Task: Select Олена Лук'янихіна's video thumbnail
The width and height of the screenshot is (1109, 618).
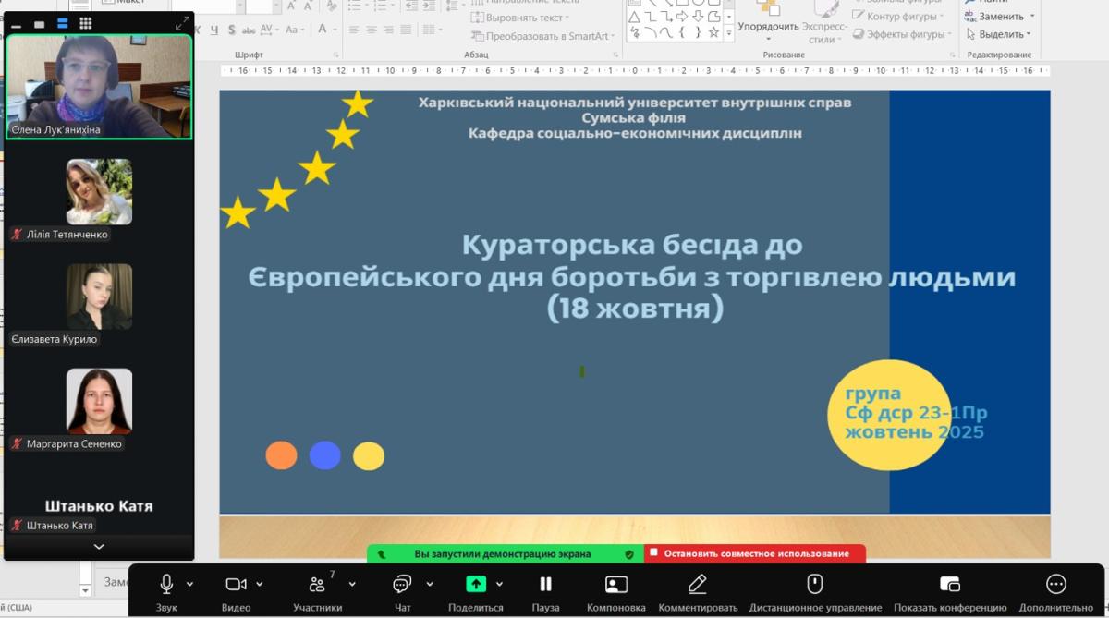Action: pos(99,86)
